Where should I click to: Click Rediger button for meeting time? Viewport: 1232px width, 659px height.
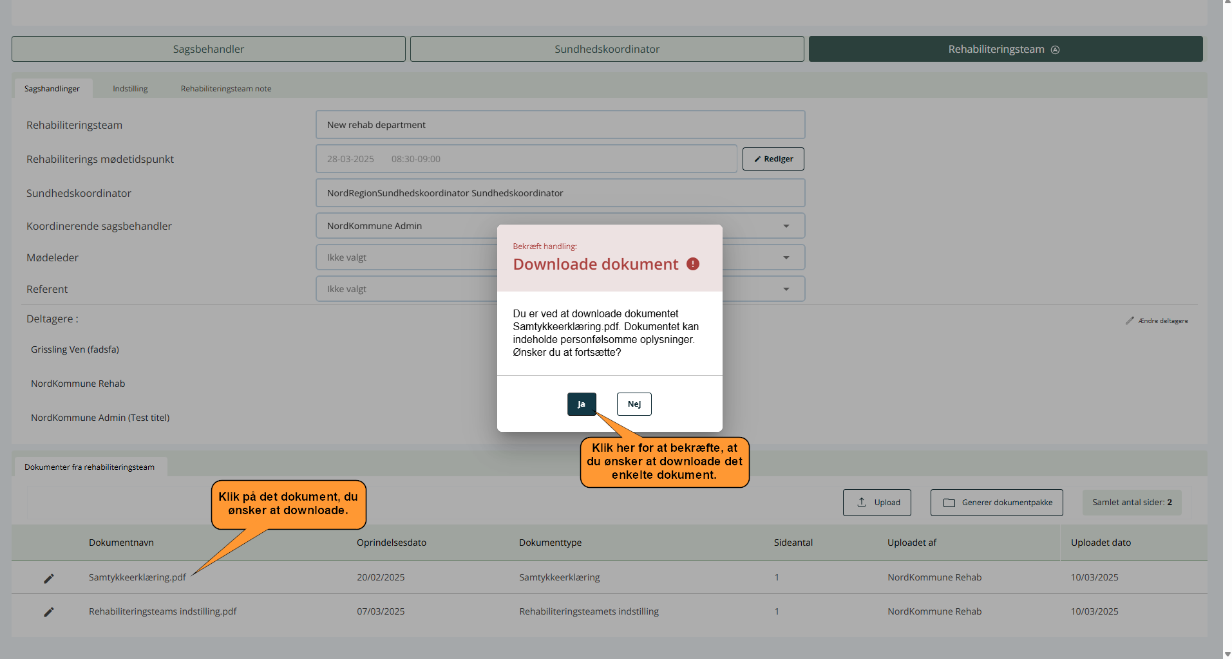point(773,159)
